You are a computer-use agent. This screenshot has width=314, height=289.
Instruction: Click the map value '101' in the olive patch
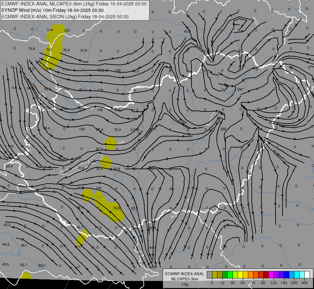[x=49, y=49]
